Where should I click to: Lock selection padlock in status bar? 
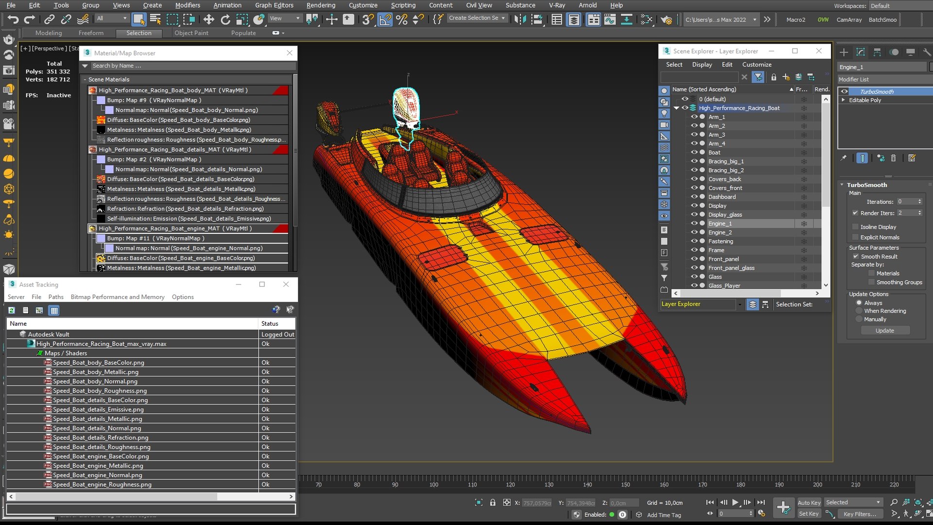coord(493,503)
